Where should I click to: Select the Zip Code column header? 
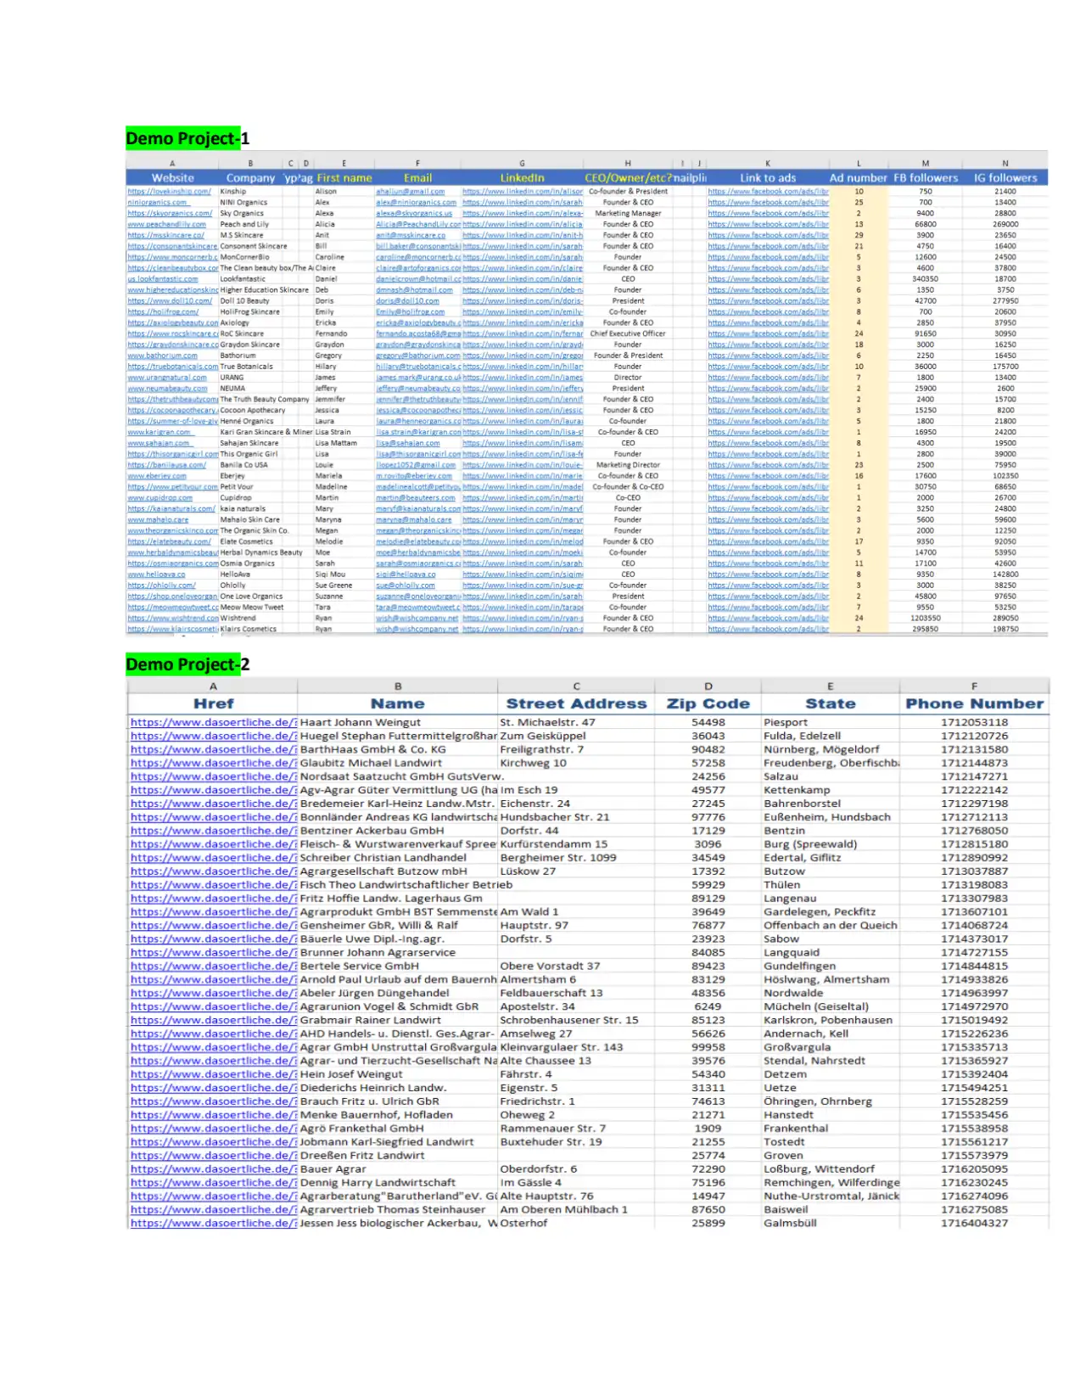click(x=708, y=703)
